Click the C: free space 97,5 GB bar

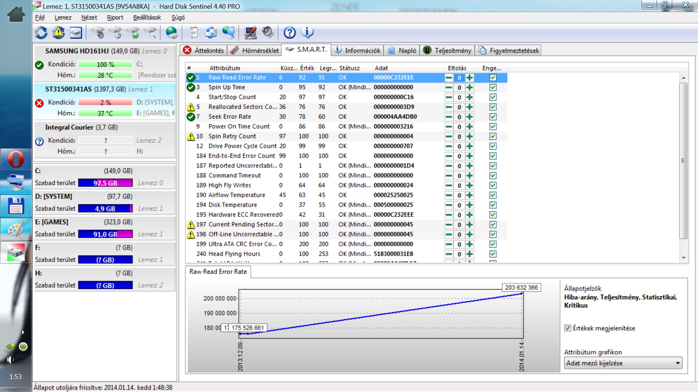tap(105, 183)
